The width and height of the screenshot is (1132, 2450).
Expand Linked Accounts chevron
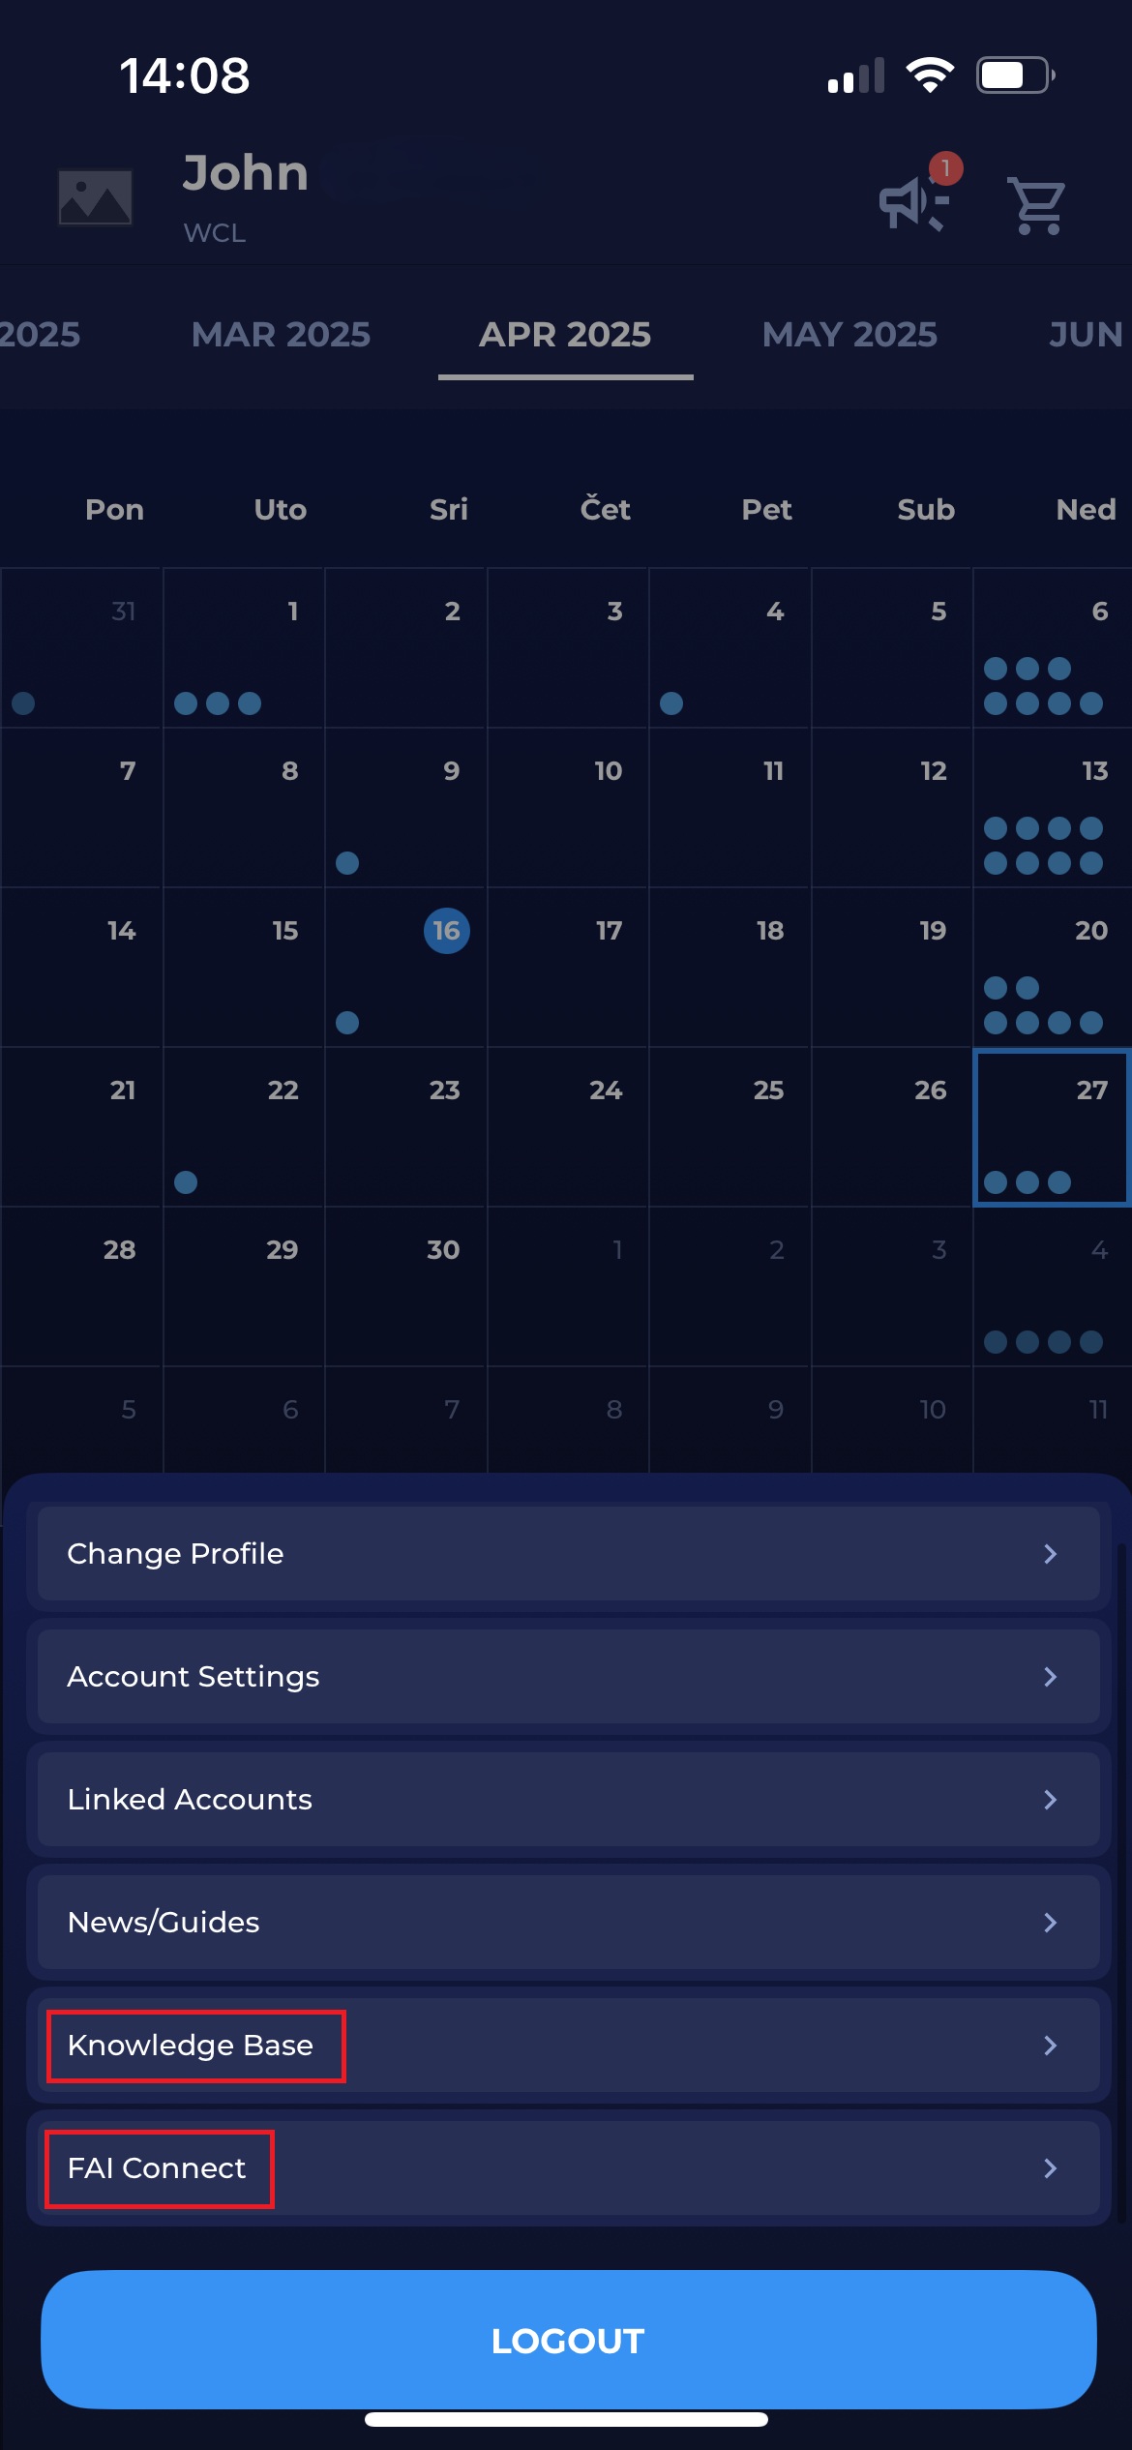pos(1050,1800)
